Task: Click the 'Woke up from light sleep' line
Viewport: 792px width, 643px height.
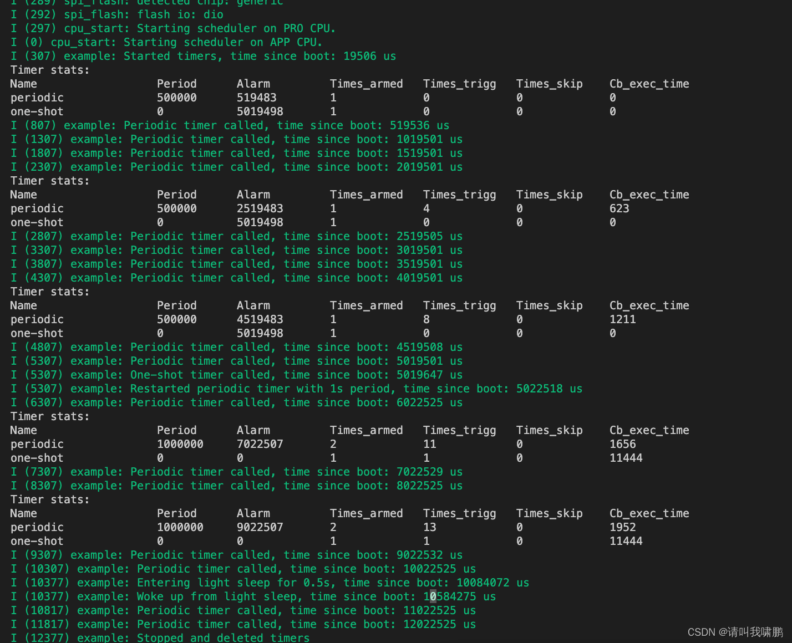Action: pos(253,596)
